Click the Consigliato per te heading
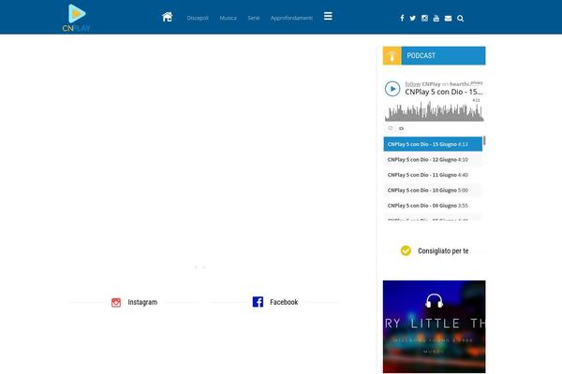 point(443,251)
